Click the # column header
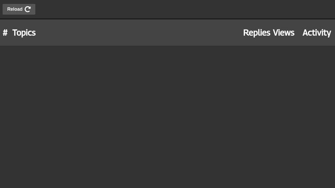The image size is (335, 188). [x=5, y=33]
